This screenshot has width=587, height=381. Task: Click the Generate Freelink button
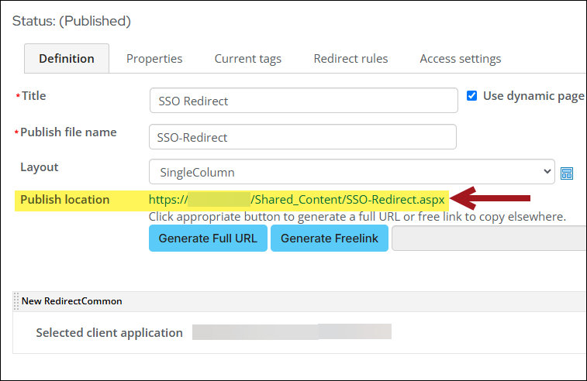click(x=330, y=239)
